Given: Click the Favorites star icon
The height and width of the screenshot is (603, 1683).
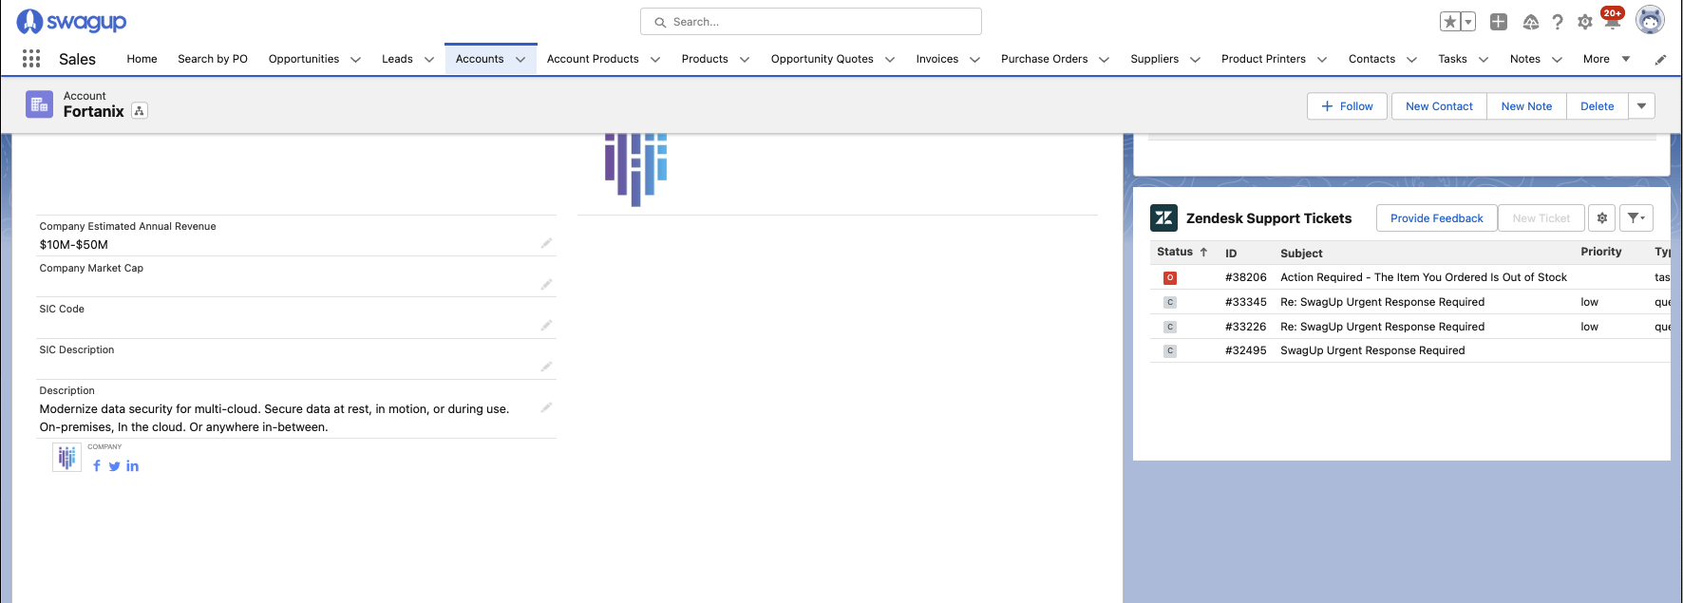Looking at the screenshot, I should [x=1450, y=22].
